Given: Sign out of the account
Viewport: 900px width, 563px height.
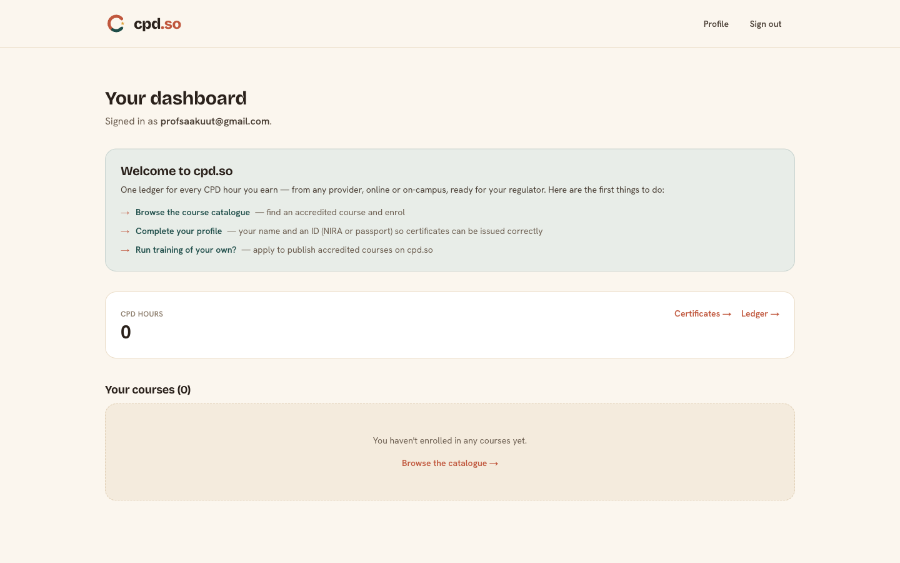Looking at the screenshot, I should (766, 24).
